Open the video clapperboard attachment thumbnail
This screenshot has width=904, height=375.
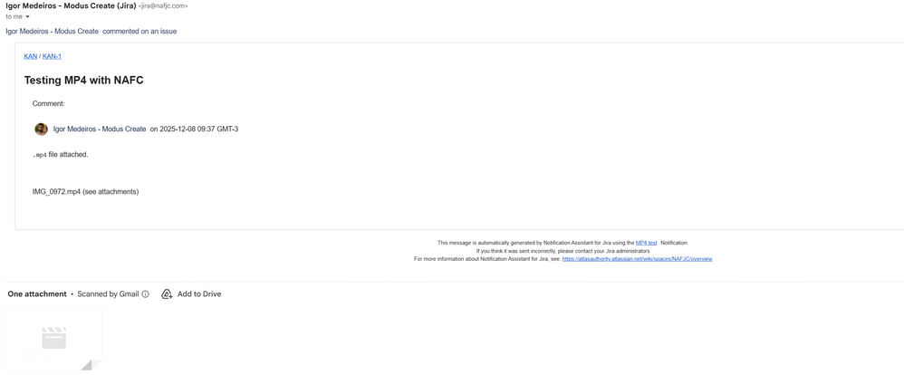54,338
